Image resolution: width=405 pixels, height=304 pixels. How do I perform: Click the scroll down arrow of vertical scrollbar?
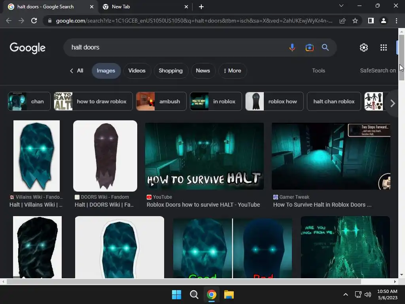click(401, 275)
